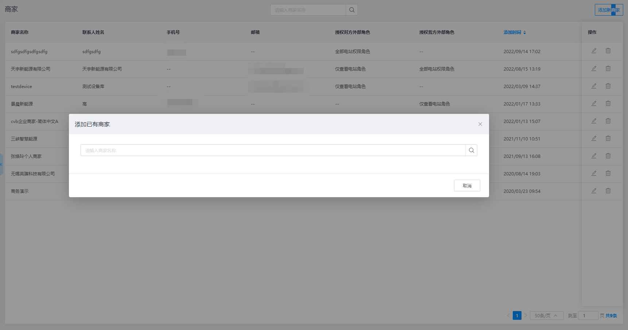Go to the previous page arrow
Screen dimensions: 628x330
click(x=508, y=315)
